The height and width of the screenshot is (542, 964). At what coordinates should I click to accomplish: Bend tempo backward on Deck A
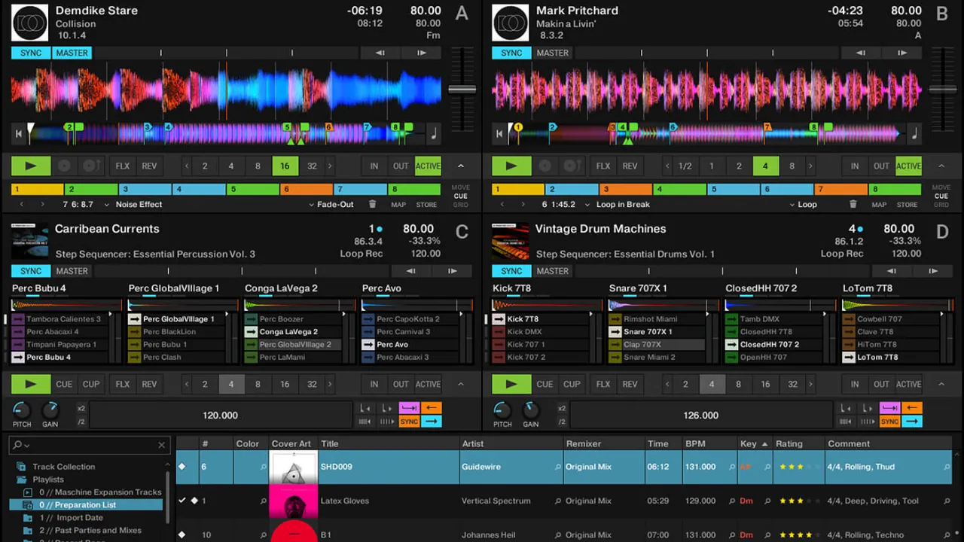click(x=380, y=53)
